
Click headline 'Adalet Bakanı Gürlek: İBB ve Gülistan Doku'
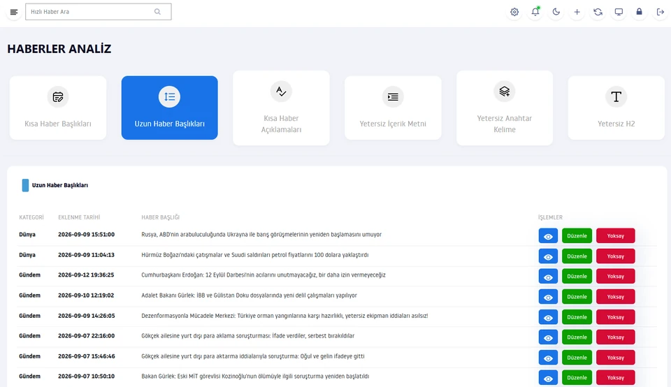point(249,295)
